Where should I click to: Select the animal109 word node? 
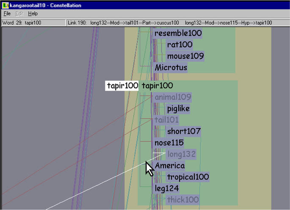pos(173,97)
